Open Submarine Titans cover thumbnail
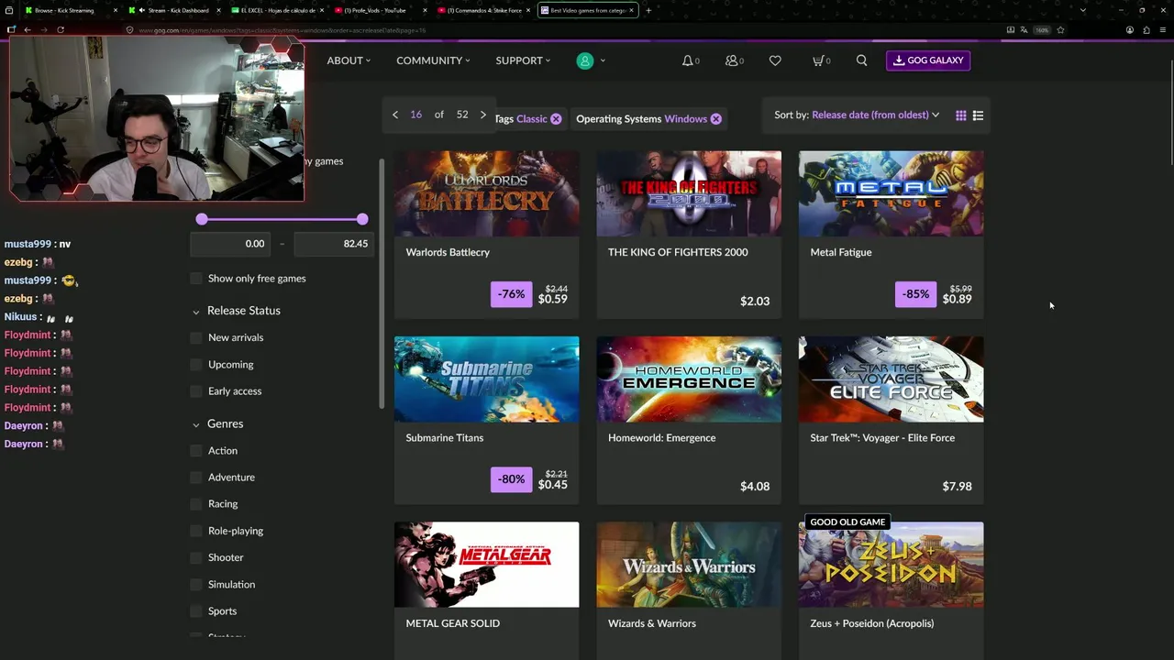 pos(486,379)
